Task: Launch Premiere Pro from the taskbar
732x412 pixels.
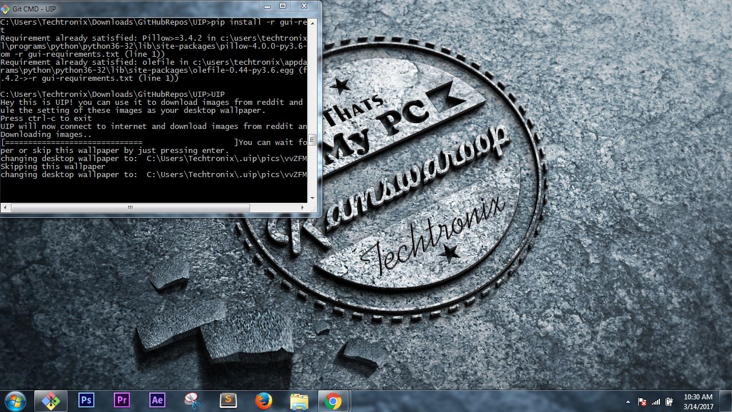Action: pos(122,400)
